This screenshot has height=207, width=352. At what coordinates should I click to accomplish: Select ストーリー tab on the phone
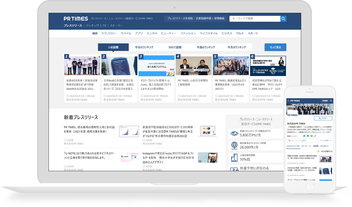pos(306,146)
